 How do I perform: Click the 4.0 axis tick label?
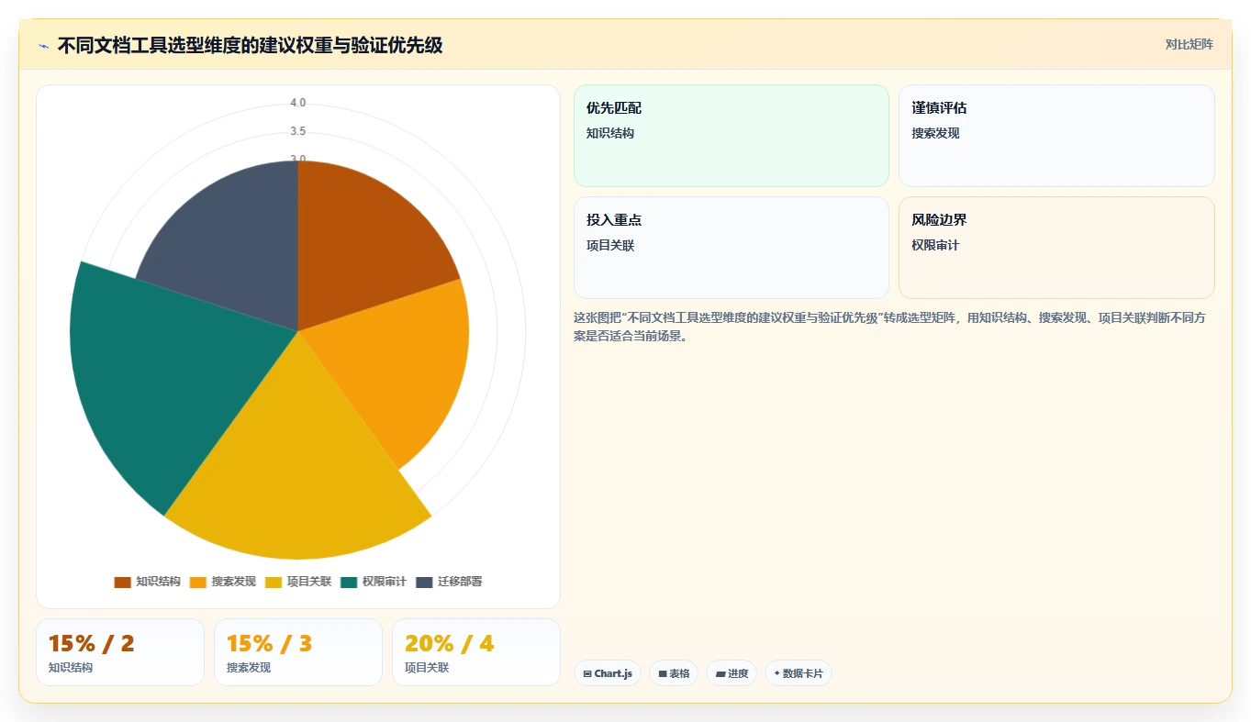coord(298,103)
